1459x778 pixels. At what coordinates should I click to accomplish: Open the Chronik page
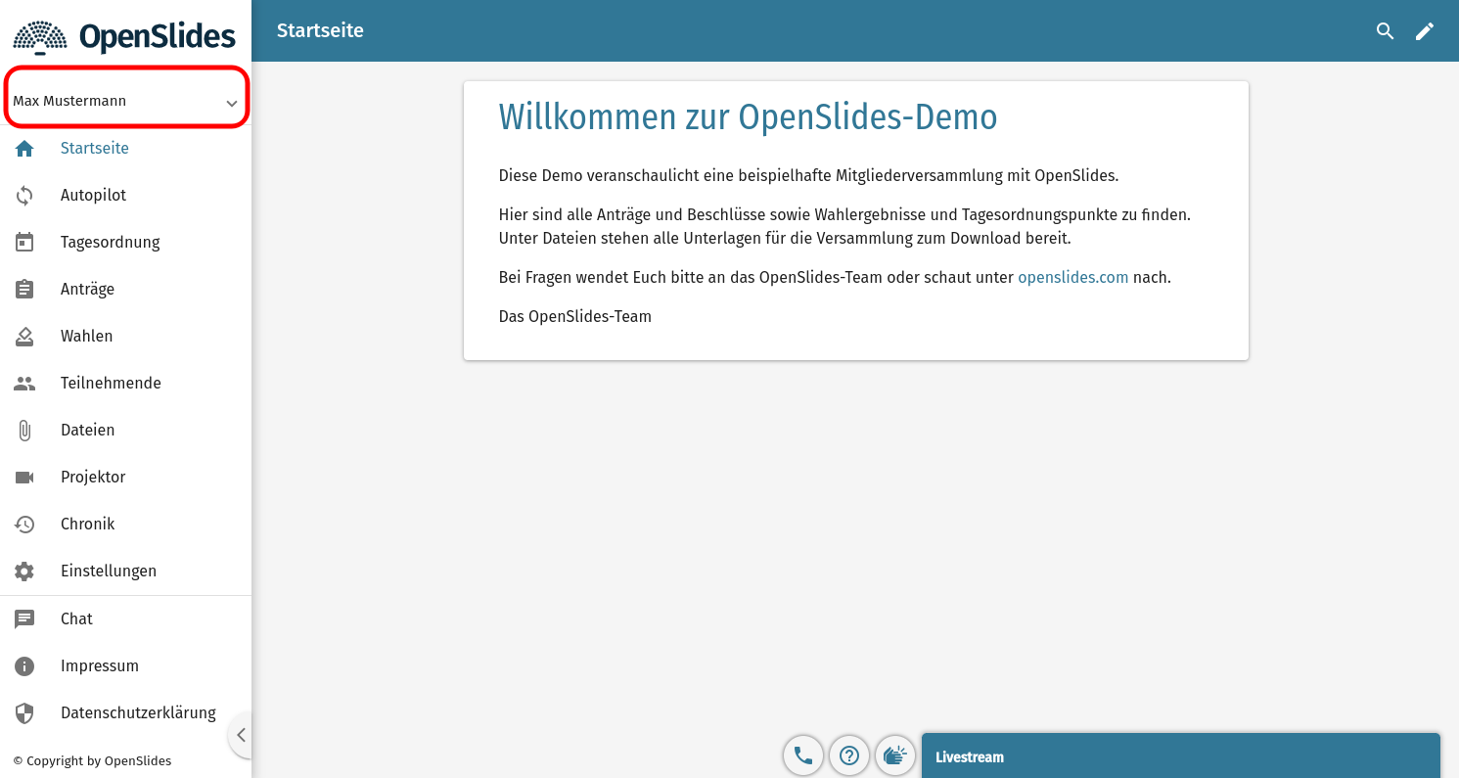(x=126, y=525)
